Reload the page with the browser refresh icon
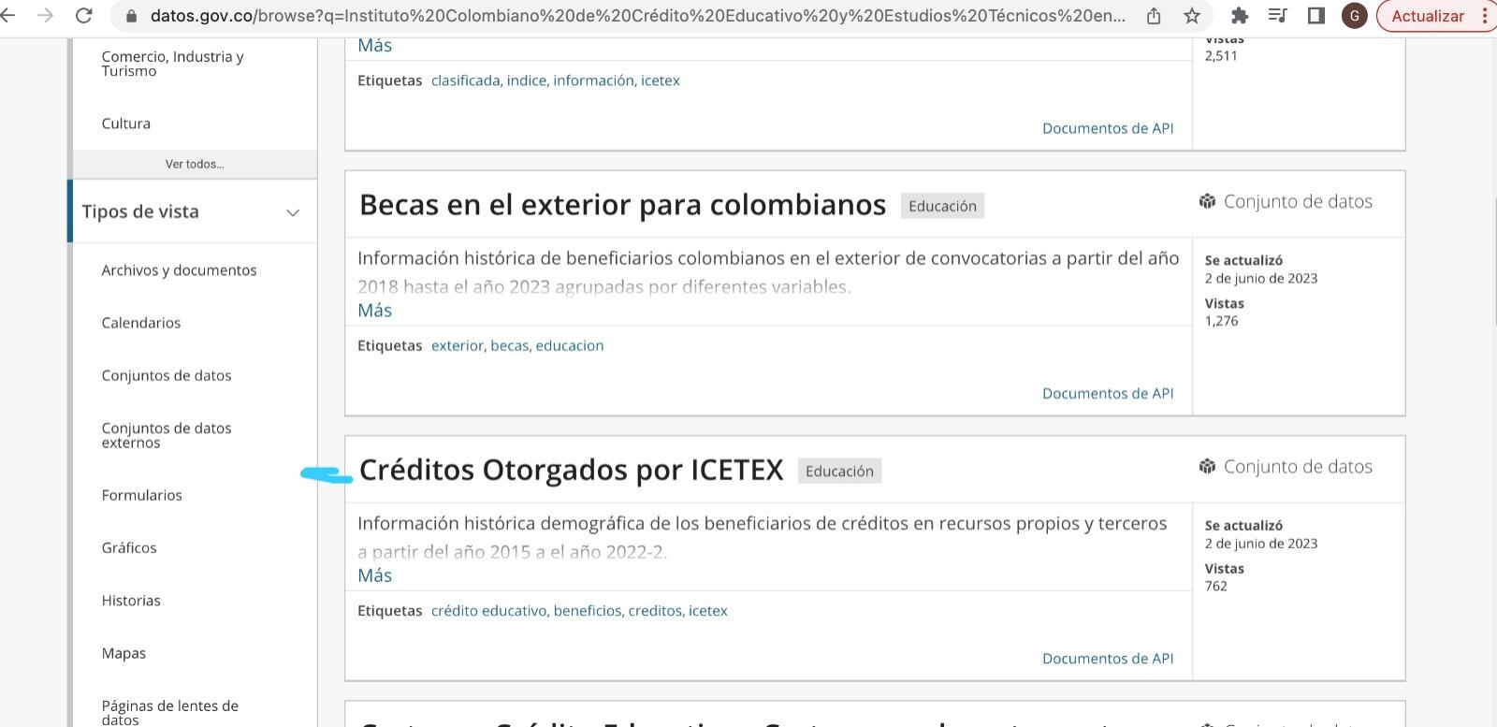Image resolution: width=1497 pixels, height=727 pixels. (83, 16)
